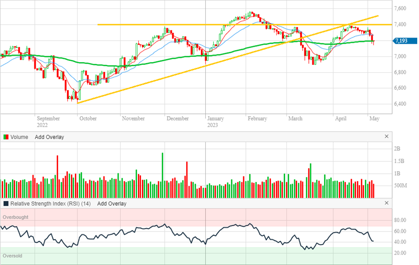Select the Relative Strength Index (RSI) (14) title
Viewport: 419px width, 265px height.
[50, 204]
